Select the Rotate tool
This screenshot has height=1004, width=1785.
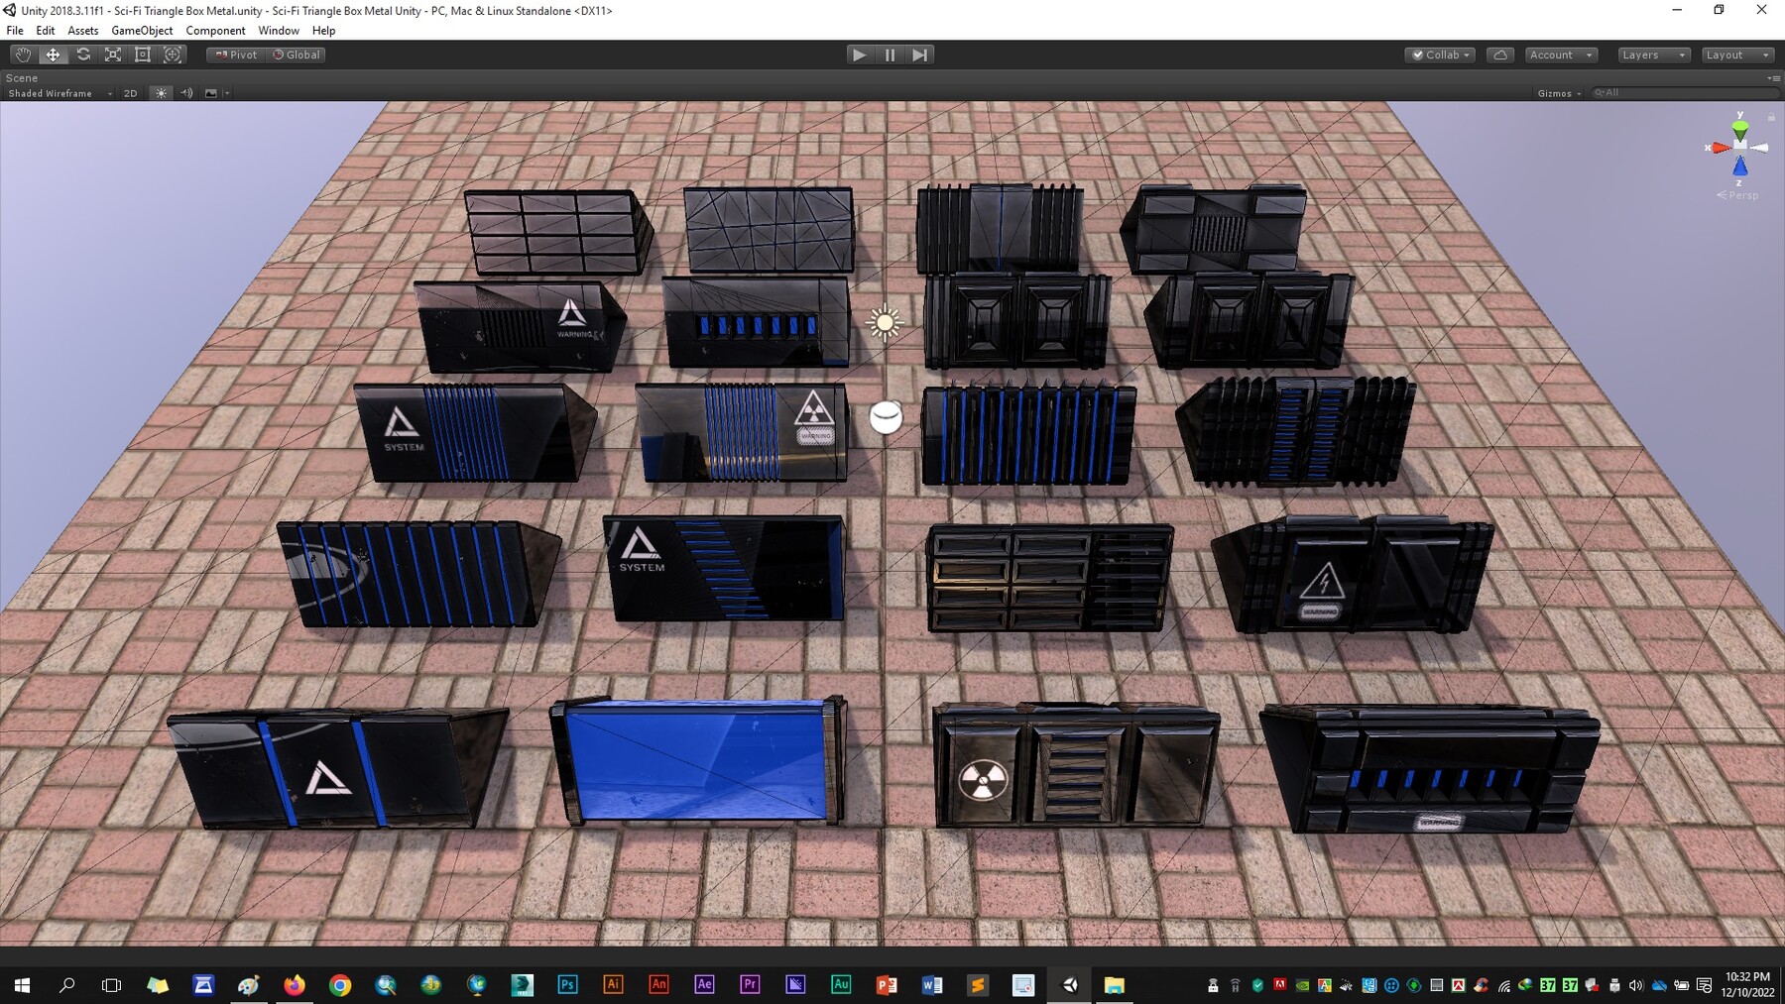83,55
